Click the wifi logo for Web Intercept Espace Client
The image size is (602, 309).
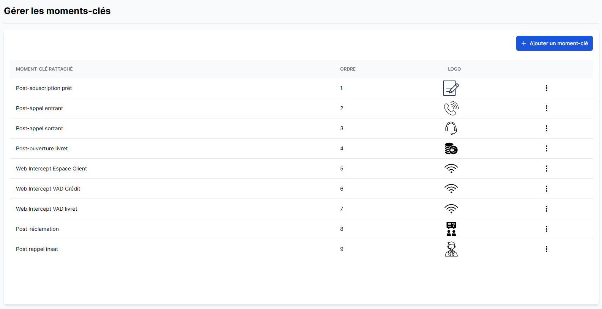pos(451,169)
